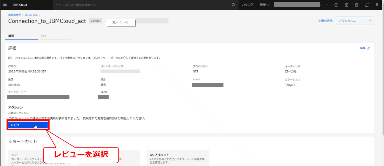Select the routing value ローカル
Viewport: 384px width, 166px height.
click(x=291, y=71)
